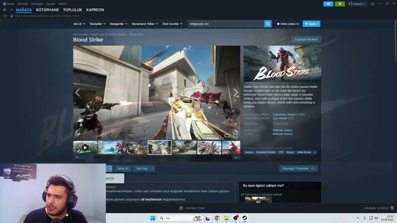397x223 pixels.
Task: Show next screenshot with right arrow
Action: 236,93
